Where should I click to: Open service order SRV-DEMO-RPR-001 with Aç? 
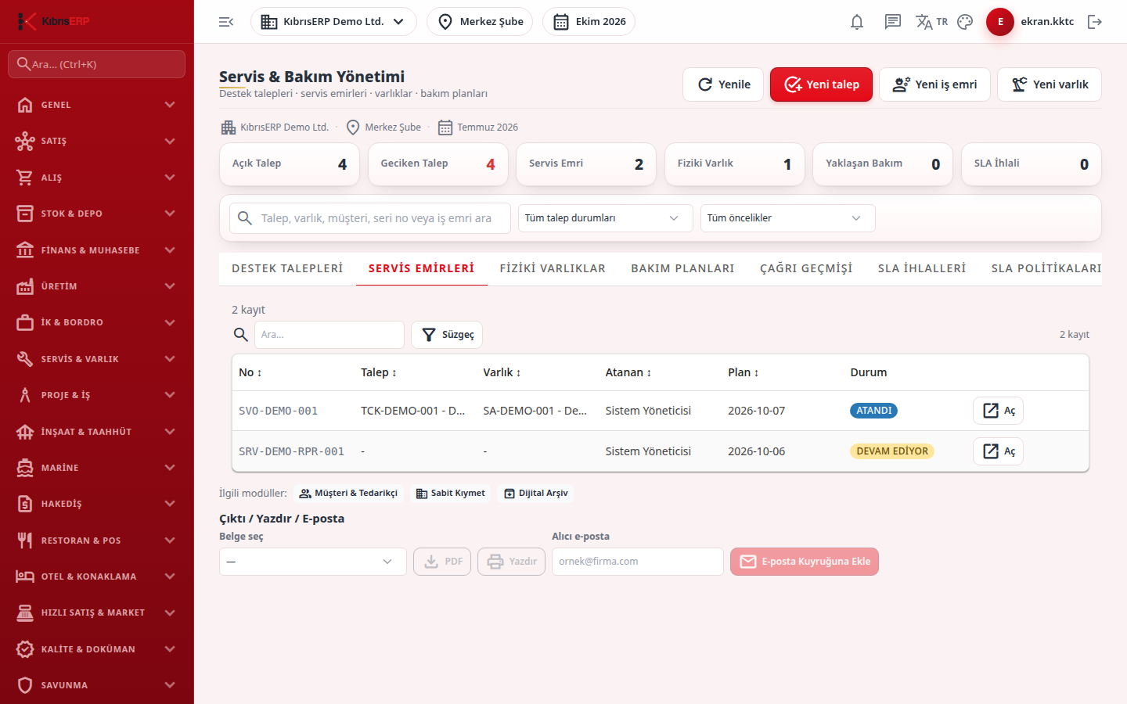998,451
